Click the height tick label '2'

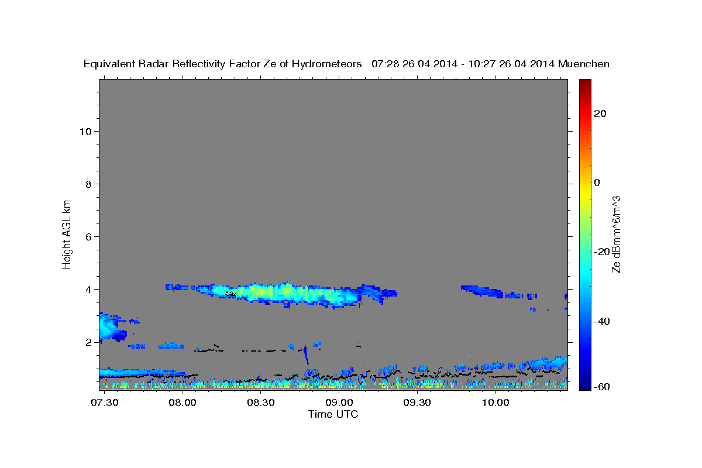(x=89, y=342)
